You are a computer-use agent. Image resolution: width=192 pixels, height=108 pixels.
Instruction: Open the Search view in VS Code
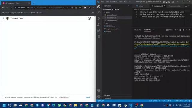point(99,13)
